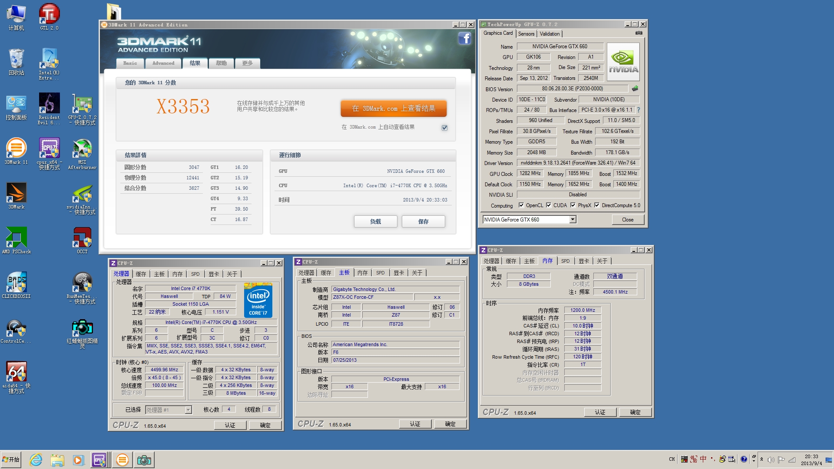Click the X3353 score text
This screenshot has height=469, width=834.
183,107
